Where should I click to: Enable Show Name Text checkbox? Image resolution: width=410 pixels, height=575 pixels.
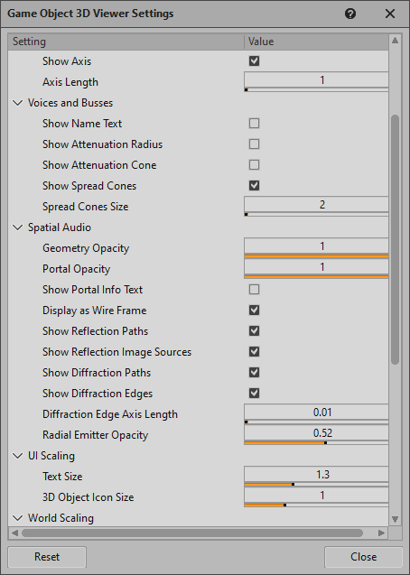254,123
